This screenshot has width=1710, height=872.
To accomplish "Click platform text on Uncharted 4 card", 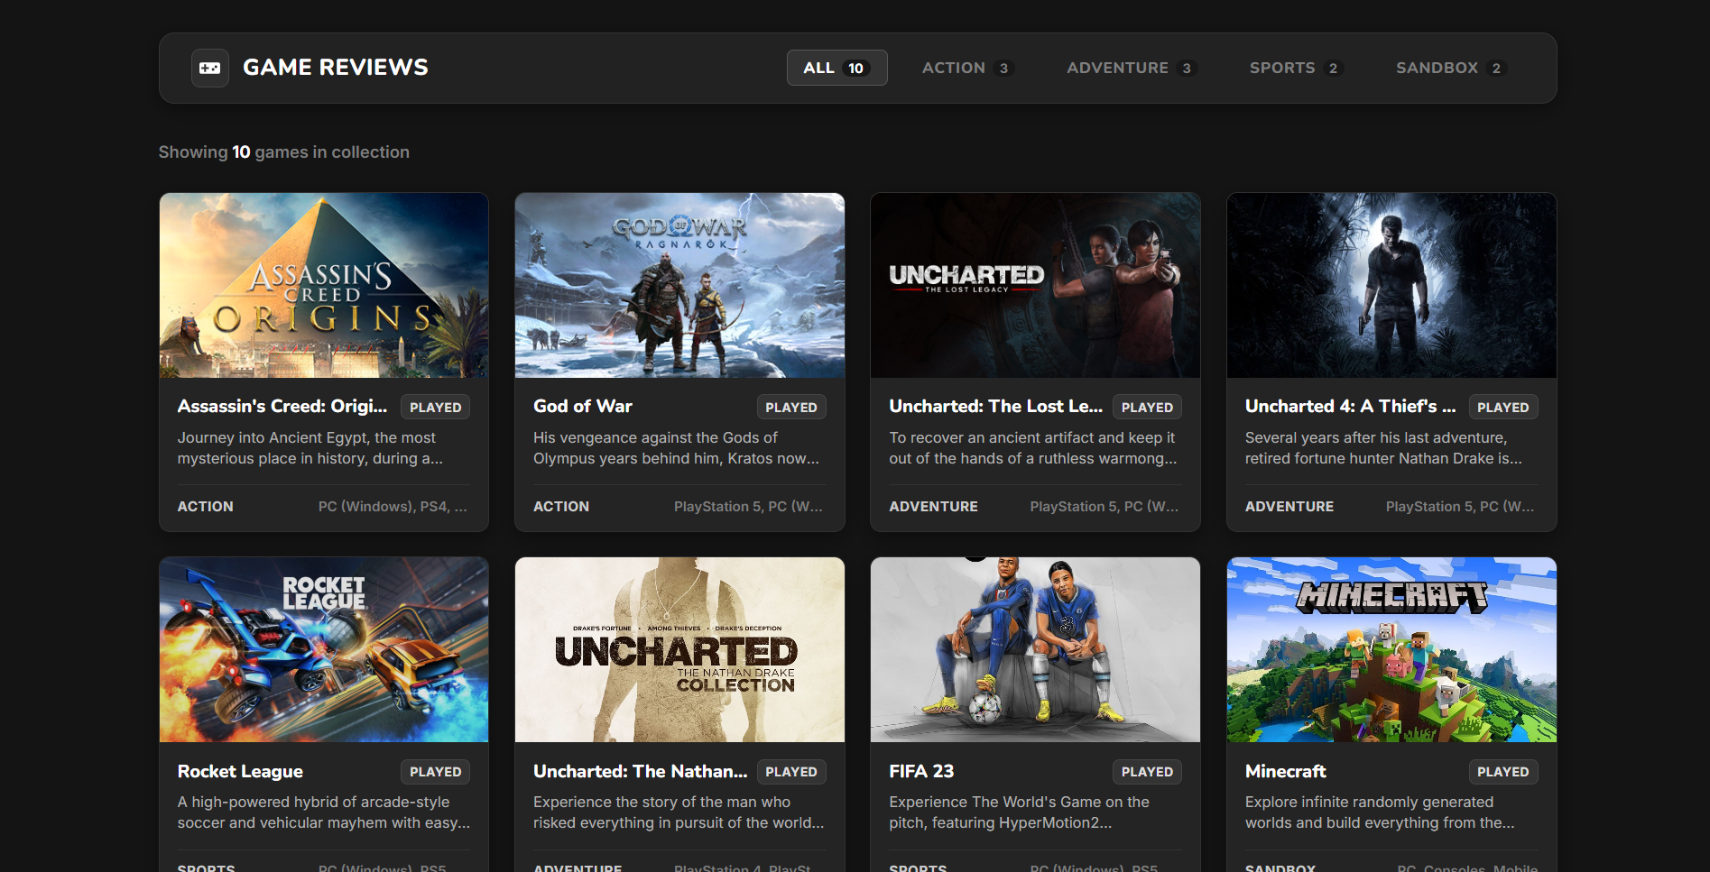I will (x=1460, y=507).
